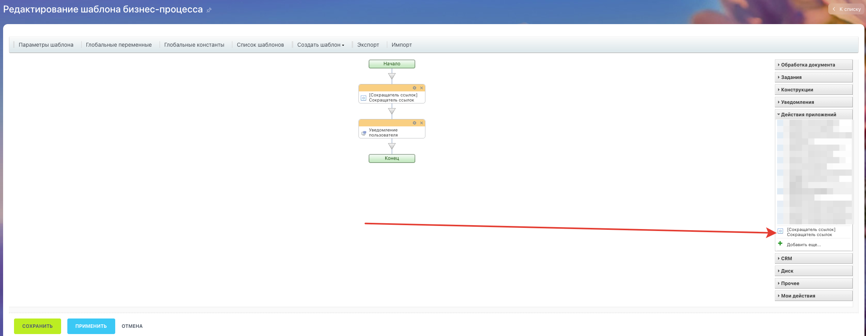The image size is (866, 336).
Task: Collapse the Действия приложений section
Action: click(813, 115)
